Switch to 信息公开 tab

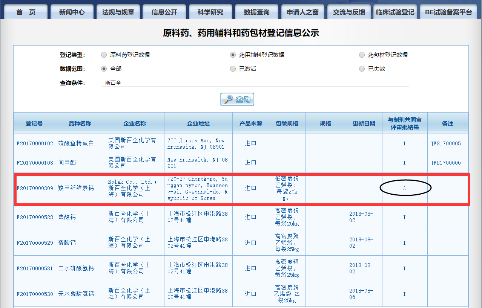164,12
